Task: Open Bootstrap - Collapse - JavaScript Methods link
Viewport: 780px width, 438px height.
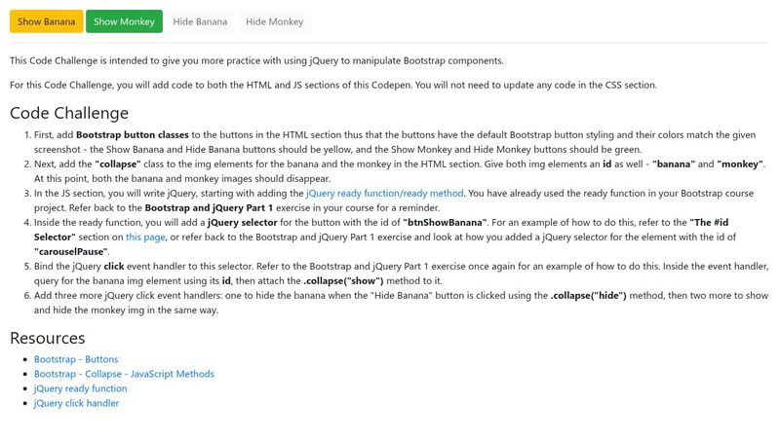Action: coord(124,374)
